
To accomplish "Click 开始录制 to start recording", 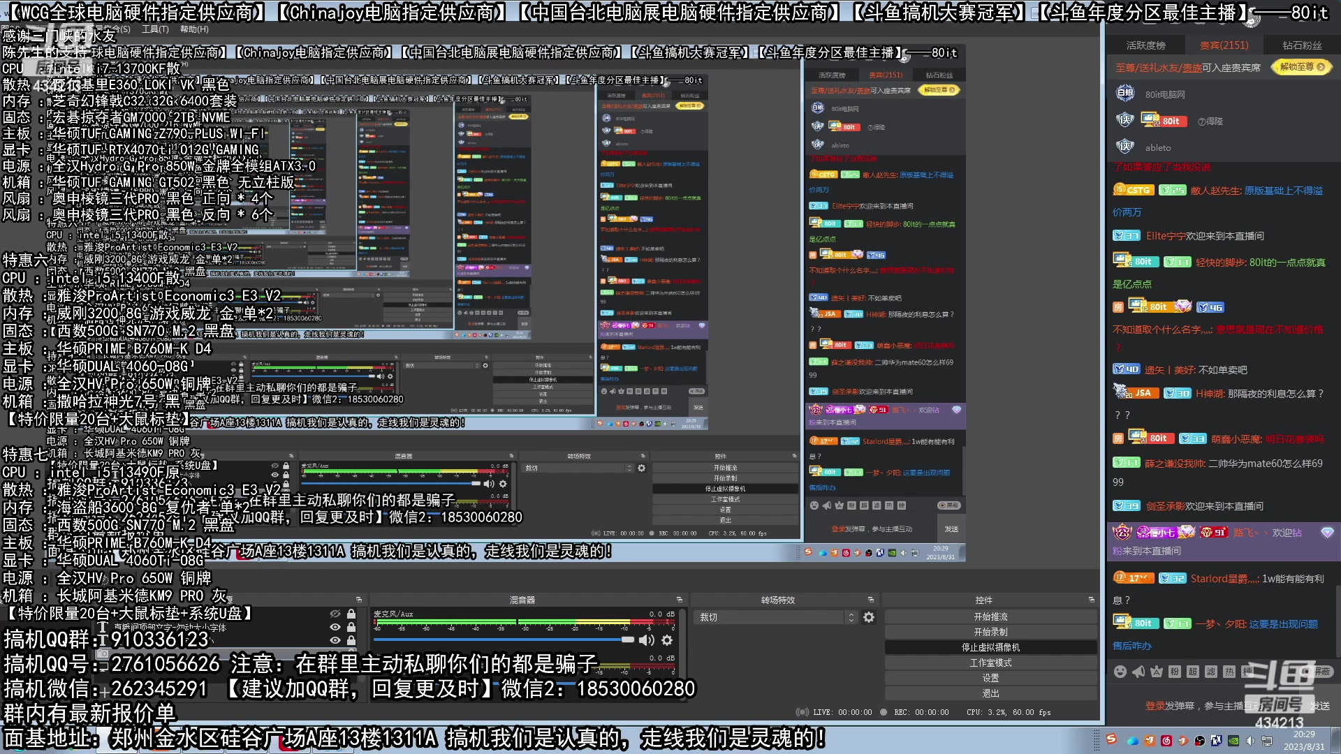I will 990,632.
